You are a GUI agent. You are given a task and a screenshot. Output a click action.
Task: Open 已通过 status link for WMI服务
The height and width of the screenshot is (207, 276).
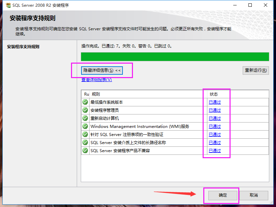pyautogui.click(x=215, y=126)
